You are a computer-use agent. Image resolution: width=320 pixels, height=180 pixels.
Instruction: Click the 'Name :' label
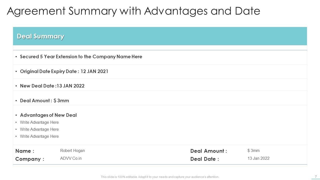coord(25,151)
